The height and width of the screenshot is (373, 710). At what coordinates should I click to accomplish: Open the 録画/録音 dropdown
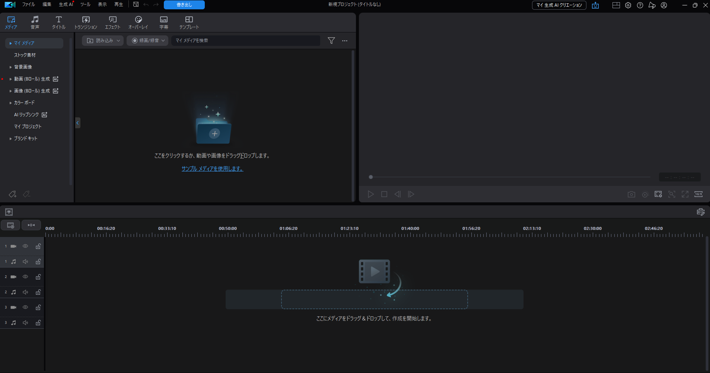point(147,41)
